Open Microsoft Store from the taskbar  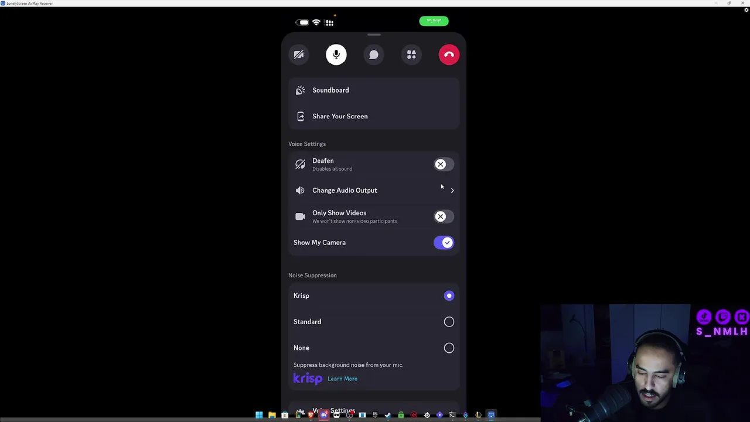(285, 415)
